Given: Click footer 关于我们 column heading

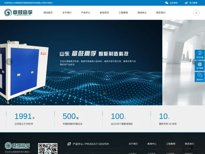Looking at the screenshot, I should click(x=133, y=144).
